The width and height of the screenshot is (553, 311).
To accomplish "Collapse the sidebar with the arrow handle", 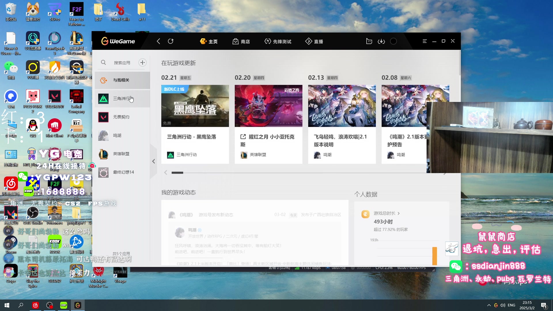I will tap(154, 161).
